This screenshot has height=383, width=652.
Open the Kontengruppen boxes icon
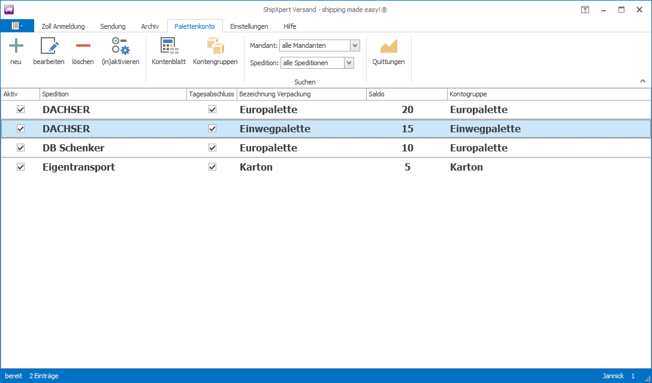tap(215, 46)
